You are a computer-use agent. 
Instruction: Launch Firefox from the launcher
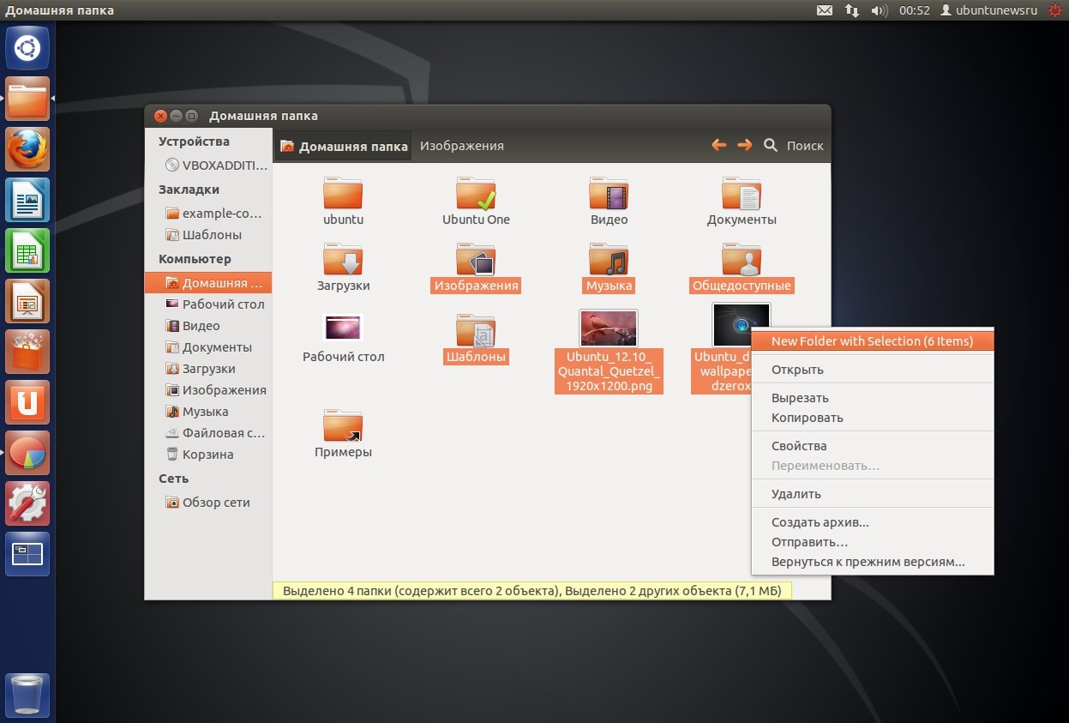pos(28,149)
